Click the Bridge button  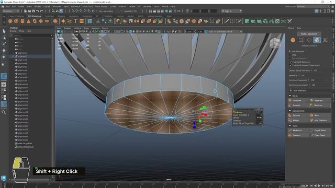[x=298, y=120]
